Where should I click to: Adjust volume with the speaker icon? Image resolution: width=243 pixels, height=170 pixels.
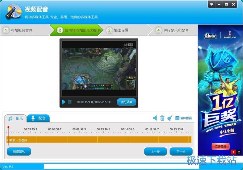pyautogui.click(x=155, y=118)
